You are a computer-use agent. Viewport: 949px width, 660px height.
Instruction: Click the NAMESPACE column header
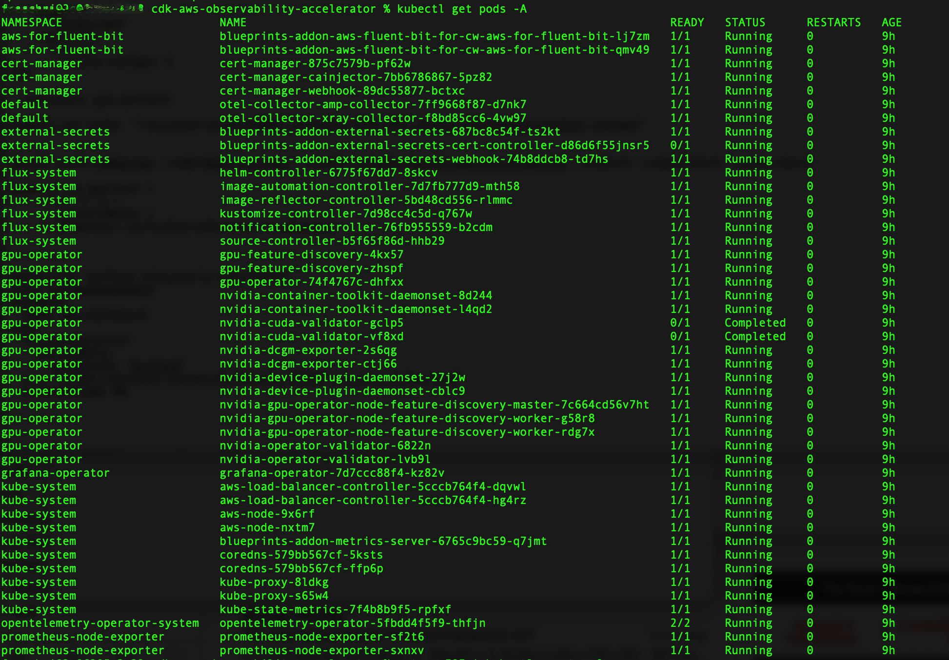pyautogui.click(x=32, y=22)
